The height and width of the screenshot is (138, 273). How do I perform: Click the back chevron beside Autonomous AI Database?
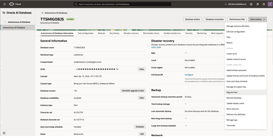[x=5, y=22]
